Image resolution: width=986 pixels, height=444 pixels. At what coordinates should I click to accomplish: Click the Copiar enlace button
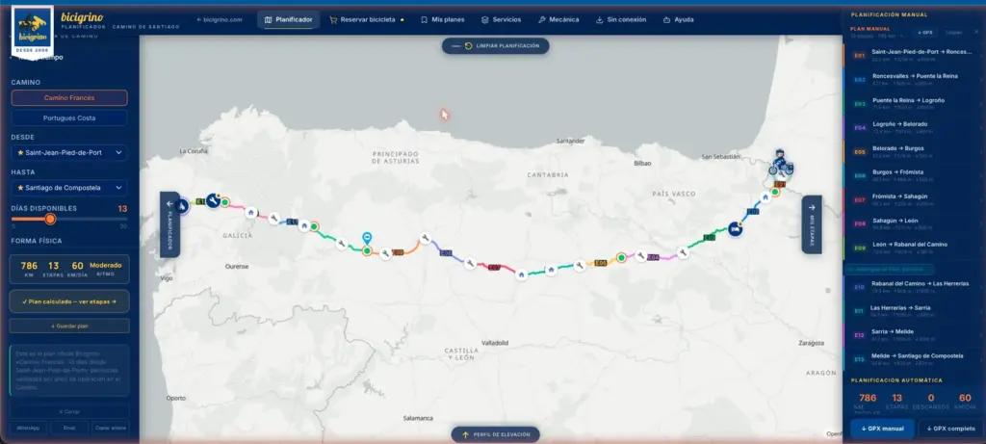click(x=110, y=428)
